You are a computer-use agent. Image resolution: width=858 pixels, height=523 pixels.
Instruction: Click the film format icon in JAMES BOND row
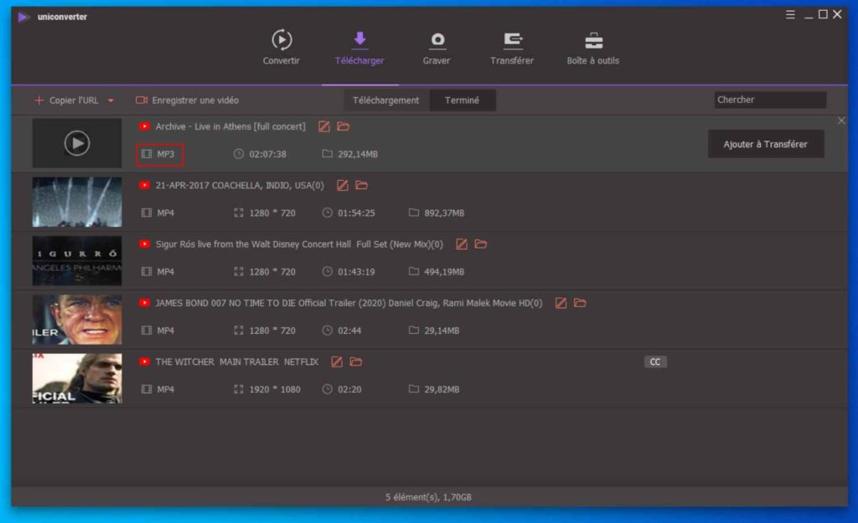tap(147, 330)
